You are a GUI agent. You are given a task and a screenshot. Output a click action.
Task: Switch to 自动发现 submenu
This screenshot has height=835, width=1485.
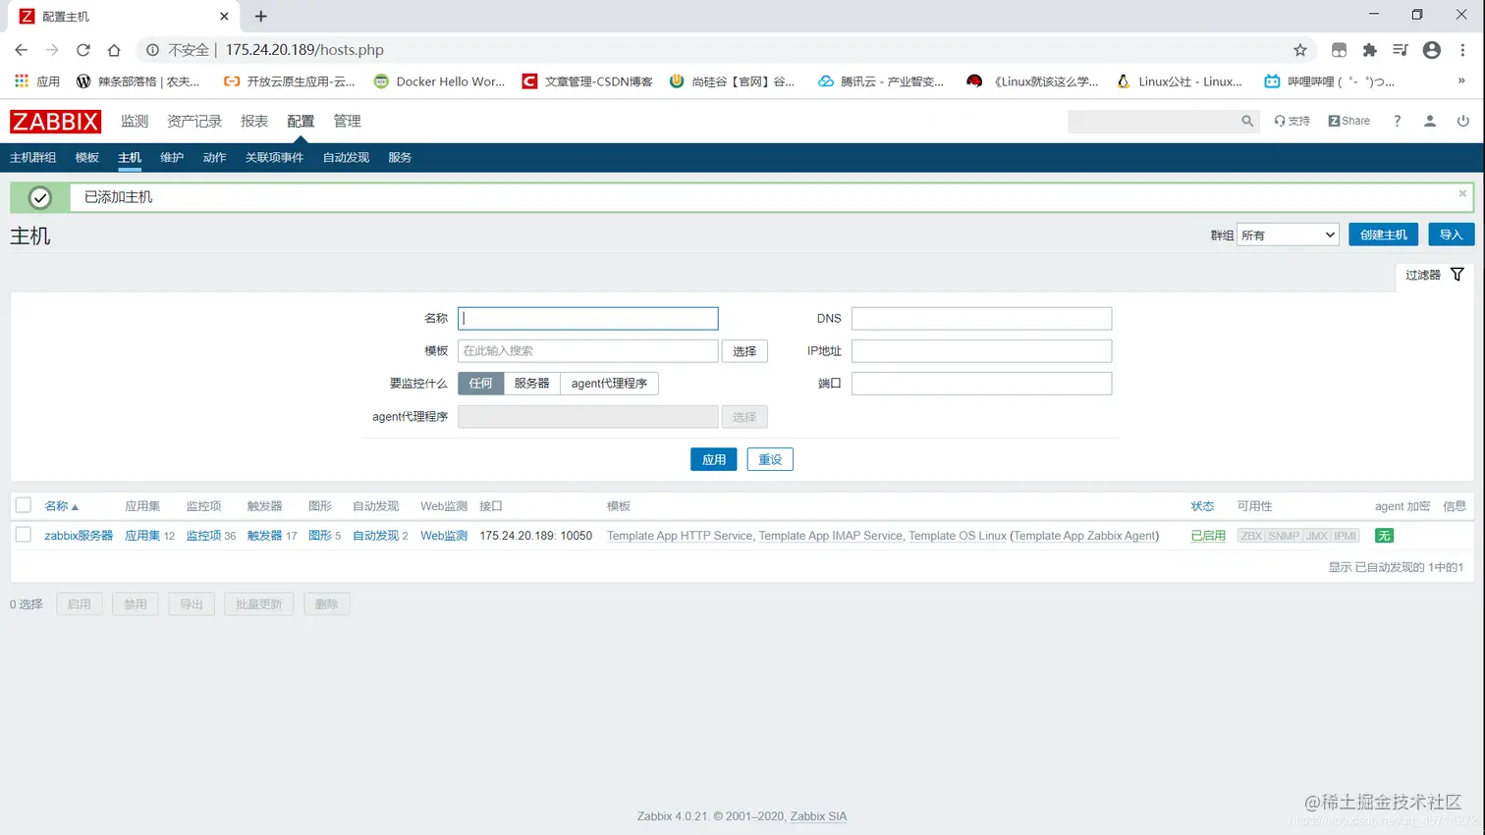pos(346,157)
